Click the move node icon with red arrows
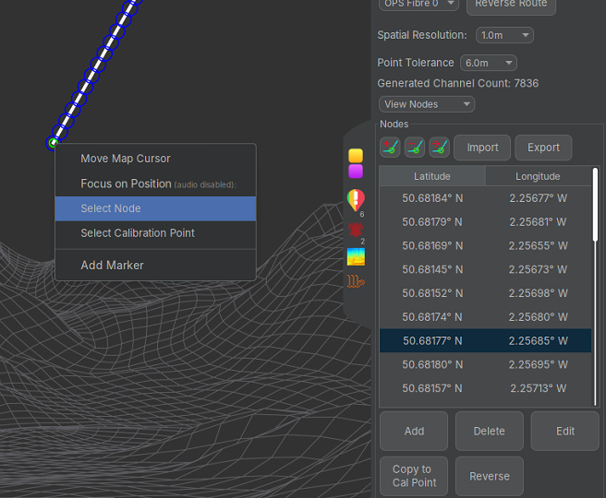Viewport: 606px width, 498px height. (440, 148)
